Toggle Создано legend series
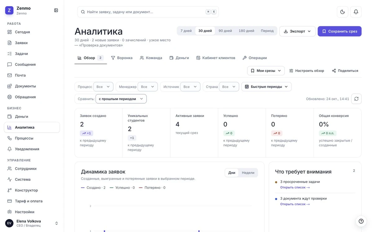 point(93,187)
